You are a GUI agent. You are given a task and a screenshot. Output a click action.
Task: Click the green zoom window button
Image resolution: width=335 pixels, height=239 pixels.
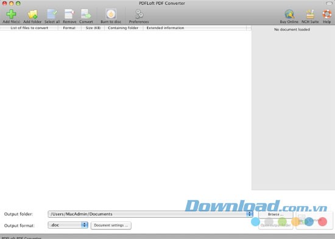pyautogui.click(x=18, y=3)
